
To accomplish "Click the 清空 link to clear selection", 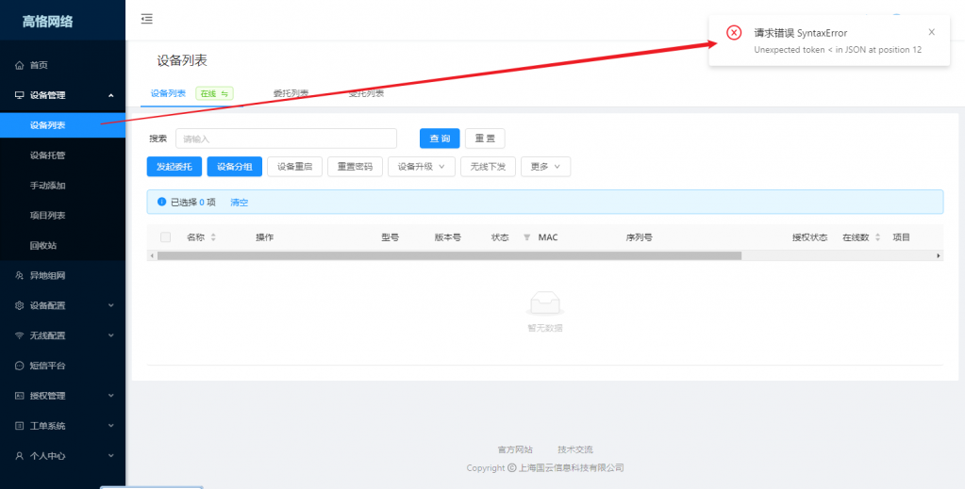I will [x=240, y=203].
